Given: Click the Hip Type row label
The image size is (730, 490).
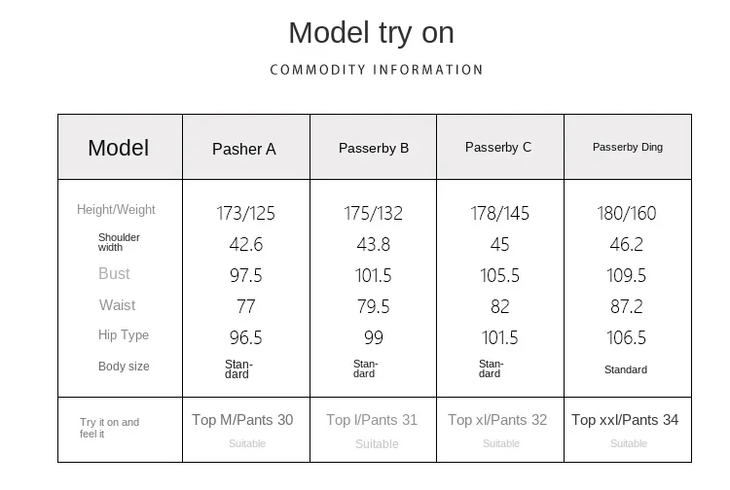Looking at the screenshot, I should point(124,335).
